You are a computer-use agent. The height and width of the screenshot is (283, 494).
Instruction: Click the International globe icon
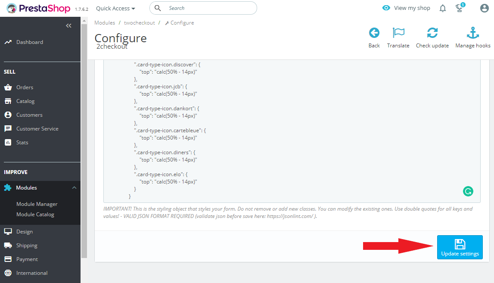tap(8, 273)
